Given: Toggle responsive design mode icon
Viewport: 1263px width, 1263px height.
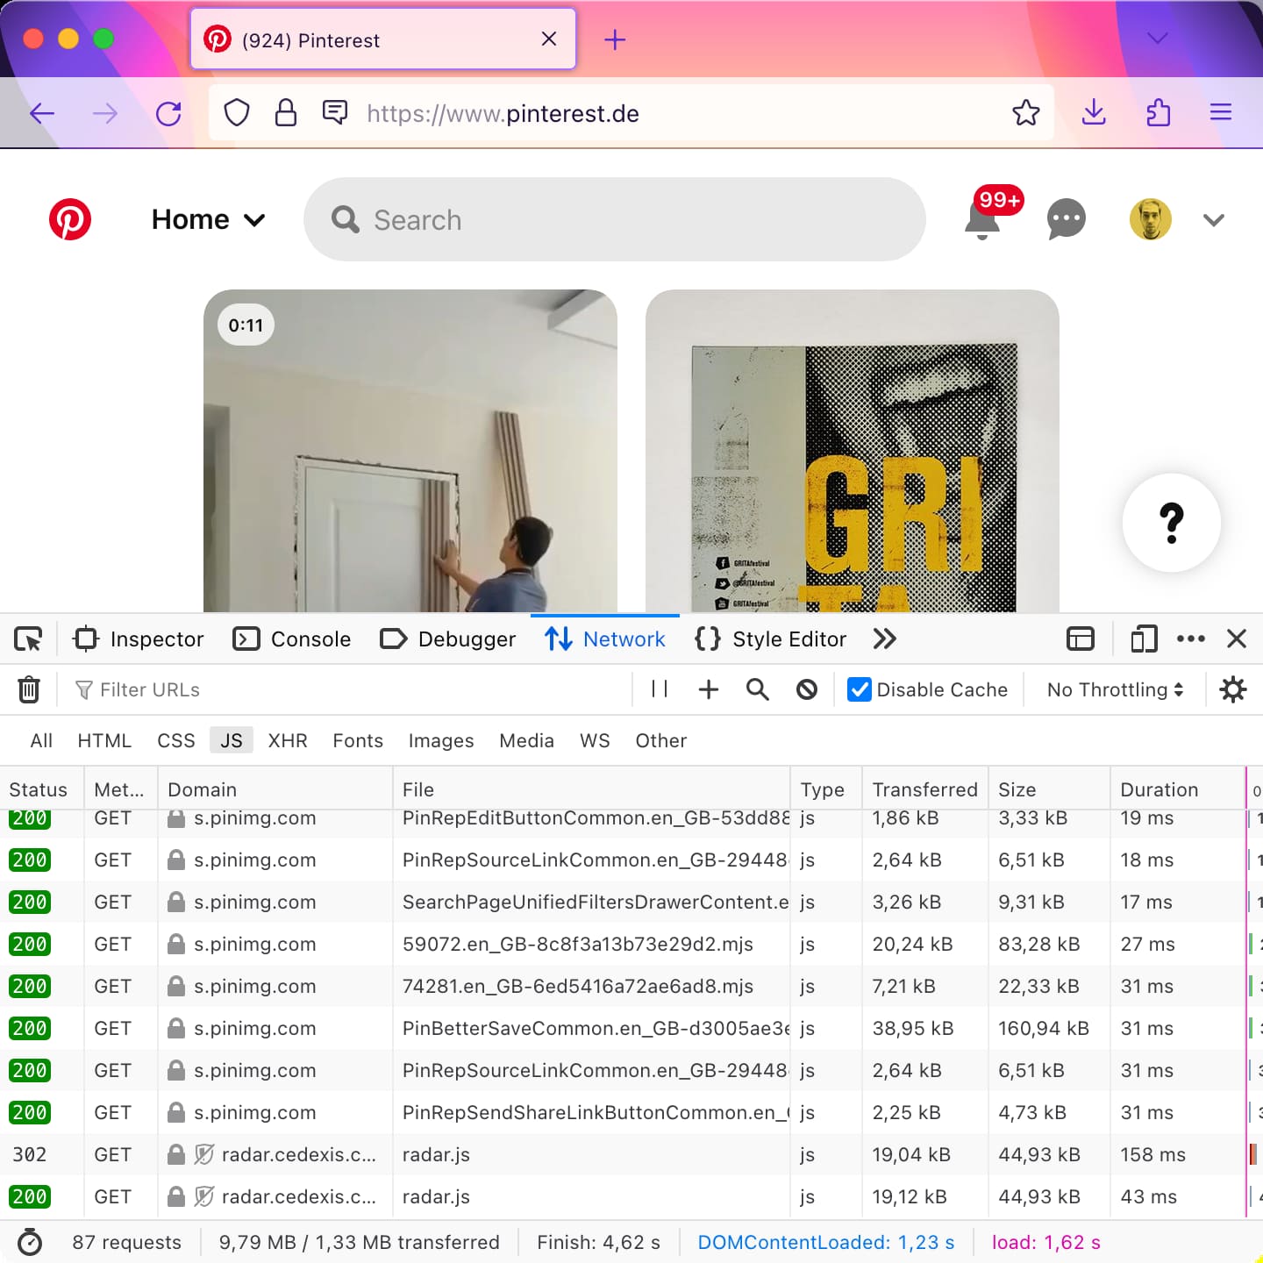Looking at the screenshot, I should 1144,639.
